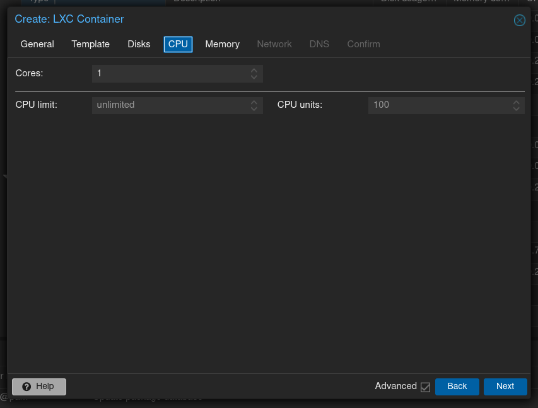
Task: Click the Network tab
Action: (274, 44)
